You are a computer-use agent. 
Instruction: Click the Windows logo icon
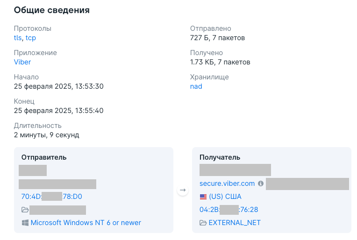point(25,223)
